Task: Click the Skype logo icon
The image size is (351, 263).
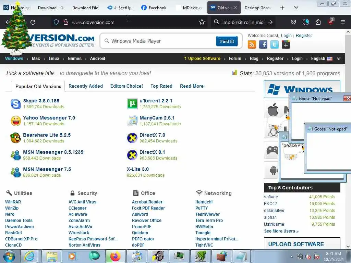Action: pyautogui.click(x=16, y=104)
